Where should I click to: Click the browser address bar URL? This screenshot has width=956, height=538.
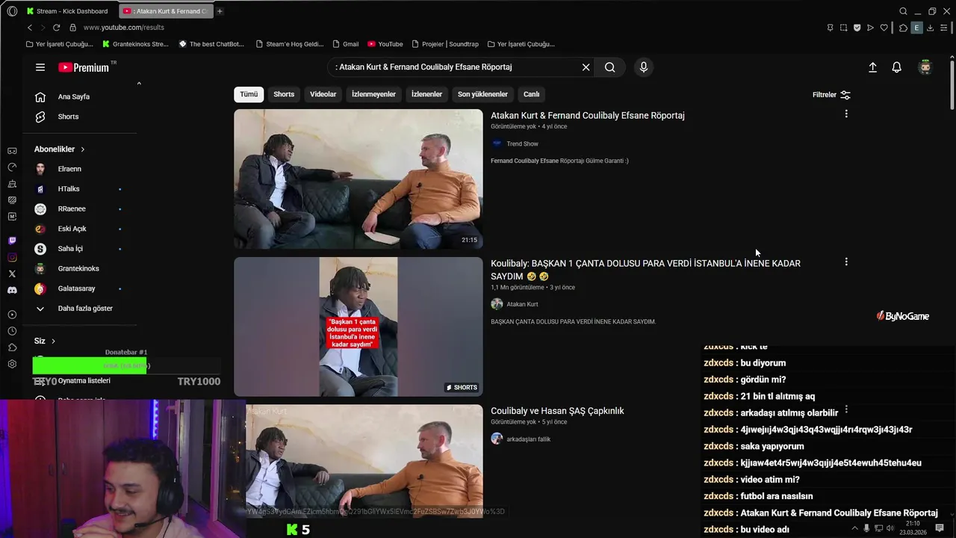click(124, 28)
